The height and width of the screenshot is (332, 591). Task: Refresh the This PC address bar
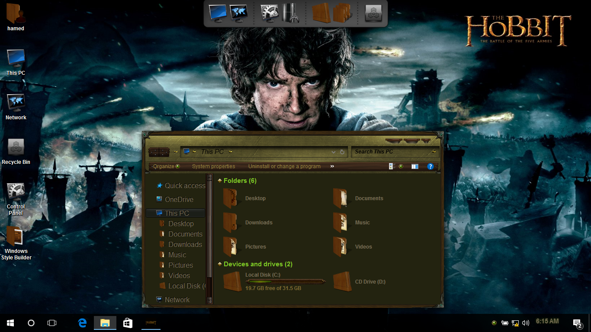pos(342,152)
